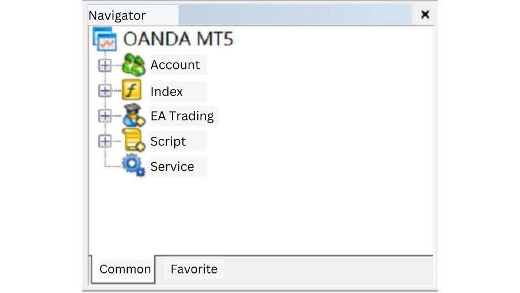Click the Index function icon

[132, 91]
